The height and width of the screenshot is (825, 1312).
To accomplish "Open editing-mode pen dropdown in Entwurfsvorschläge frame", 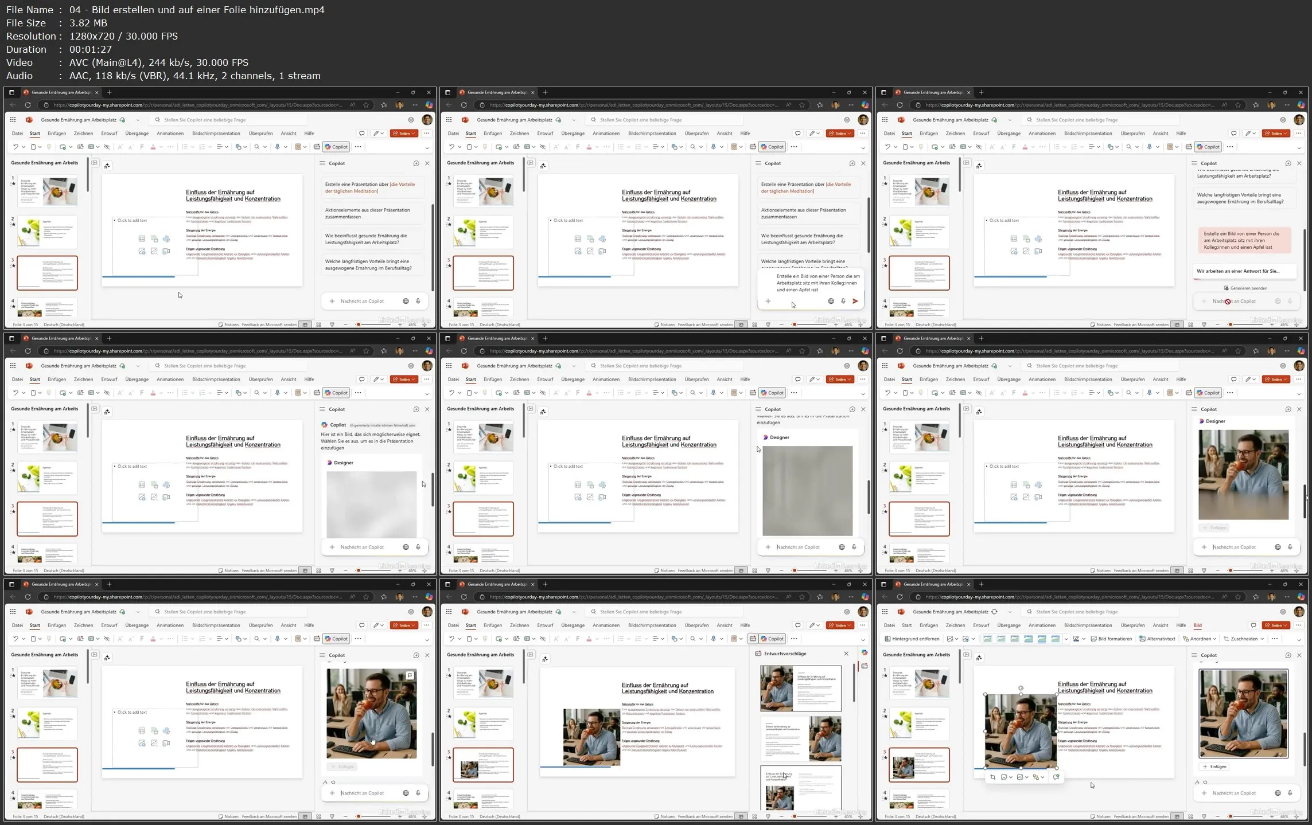I will 813,625.
